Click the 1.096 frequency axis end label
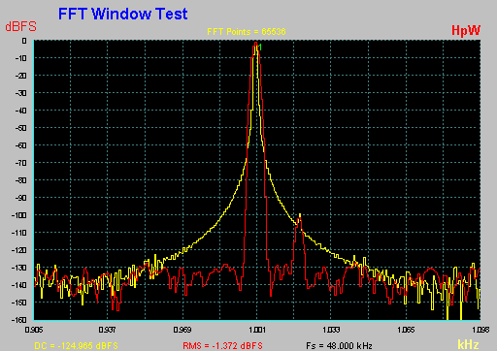Image resolution: width=497 pixels, height=351 pixels. coord(480,330)
